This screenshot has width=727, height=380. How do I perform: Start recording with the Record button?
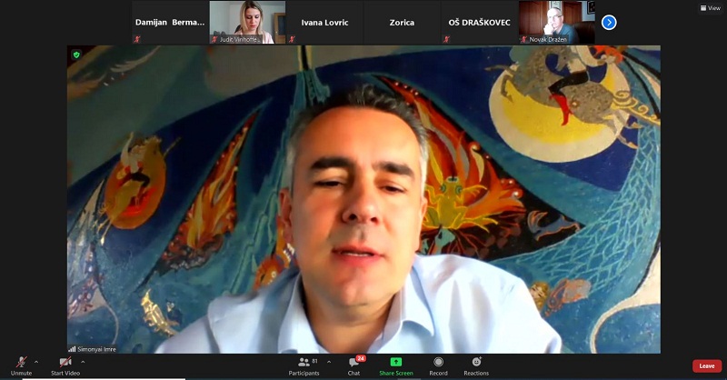[438, 363]
